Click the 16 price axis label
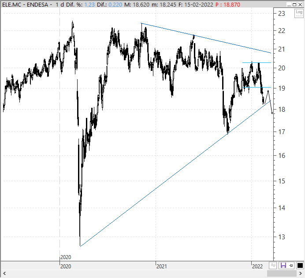The height and width of the screenshot is (278, 305). click(x=282, y=156)
